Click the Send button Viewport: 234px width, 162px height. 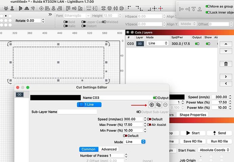point(219,133)
